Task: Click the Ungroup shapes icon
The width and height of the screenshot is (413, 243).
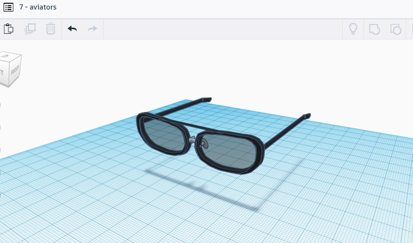Action: point(396,29)
